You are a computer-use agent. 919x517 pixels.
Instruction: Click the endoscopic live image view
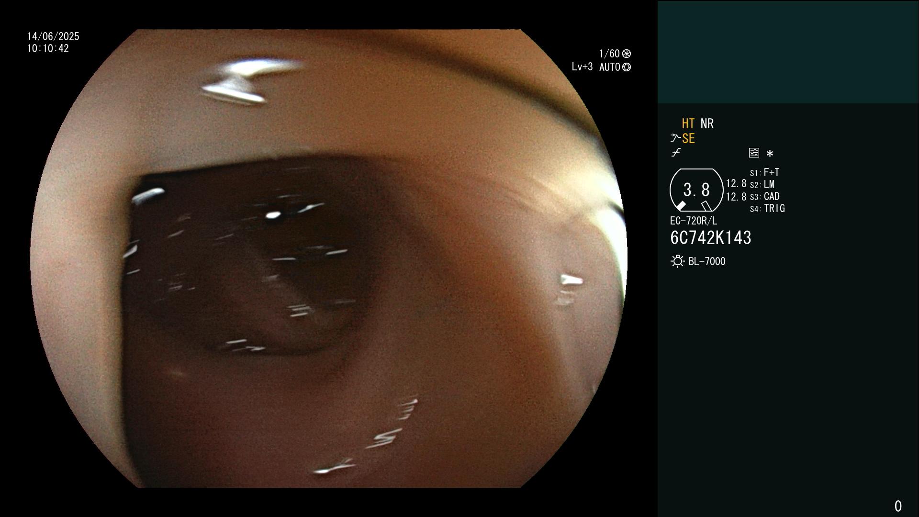click(329, 258)
